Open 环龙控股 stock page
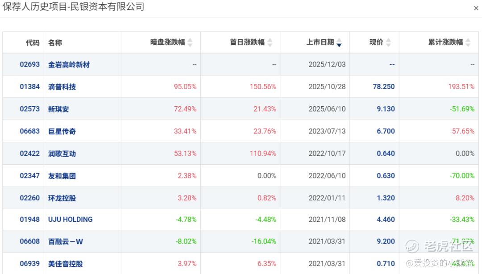The image size is (482, 274). 62,198
